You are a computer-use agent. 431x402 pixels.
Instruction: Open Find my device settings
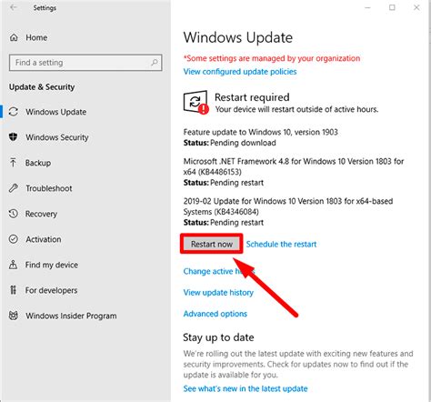(52, 265)
